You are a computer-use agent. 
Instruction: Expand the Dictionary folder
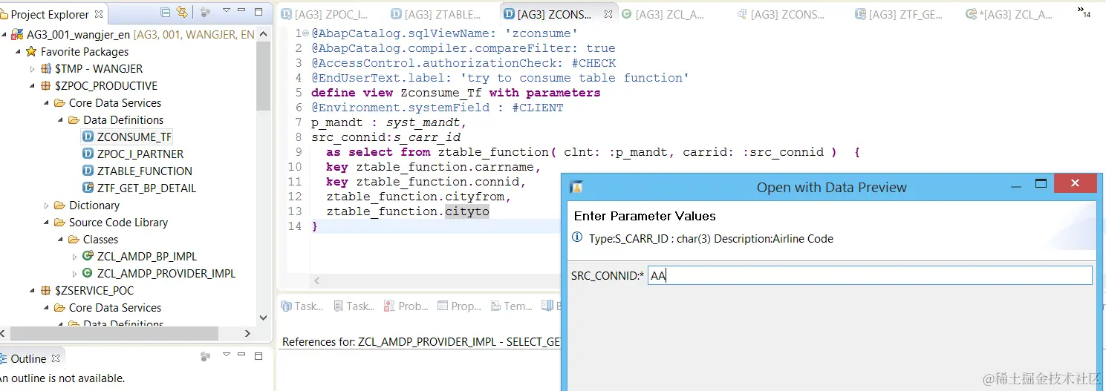tap(47, 206)
